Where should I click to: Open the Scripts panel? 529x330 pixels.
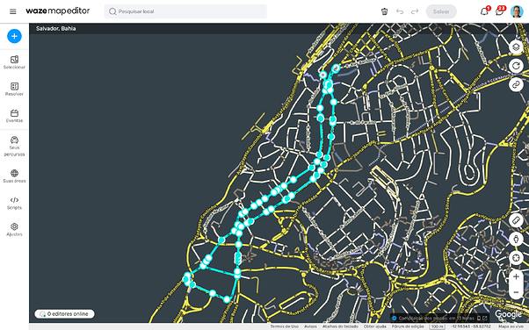click(x=14, y=204)
